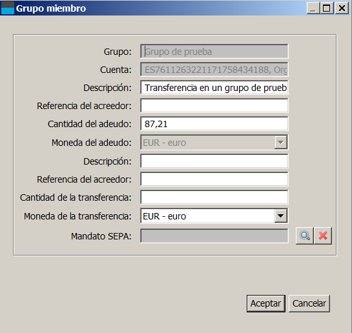The width and height of the screenshot is (352, 333).
Task: Expand Moneda de la transferencia dropdown arrow
Action: [x=280, y=216]
